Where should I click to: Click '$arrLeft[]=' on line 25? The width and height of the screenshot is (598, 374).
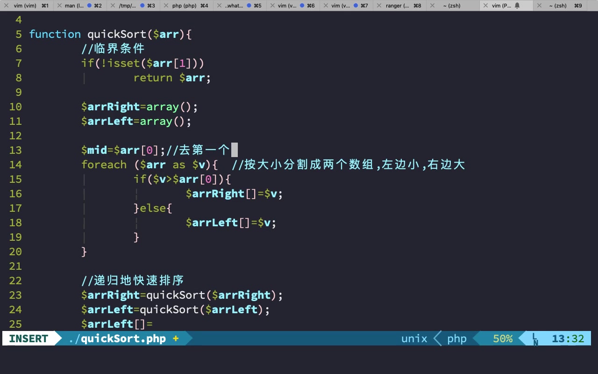point(117,324)
